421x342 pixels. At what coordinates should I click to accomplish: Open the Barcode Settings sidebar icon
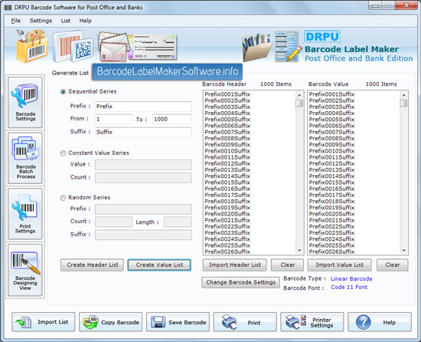tap(25, 102)
